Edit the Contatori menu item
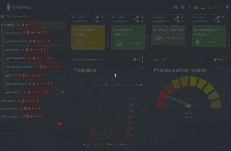 (x=25, y=92)
